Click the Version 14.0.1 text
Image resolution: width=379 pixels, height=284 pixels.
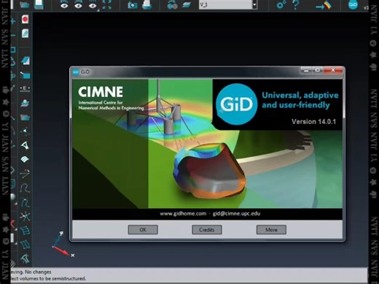(313, 122)
